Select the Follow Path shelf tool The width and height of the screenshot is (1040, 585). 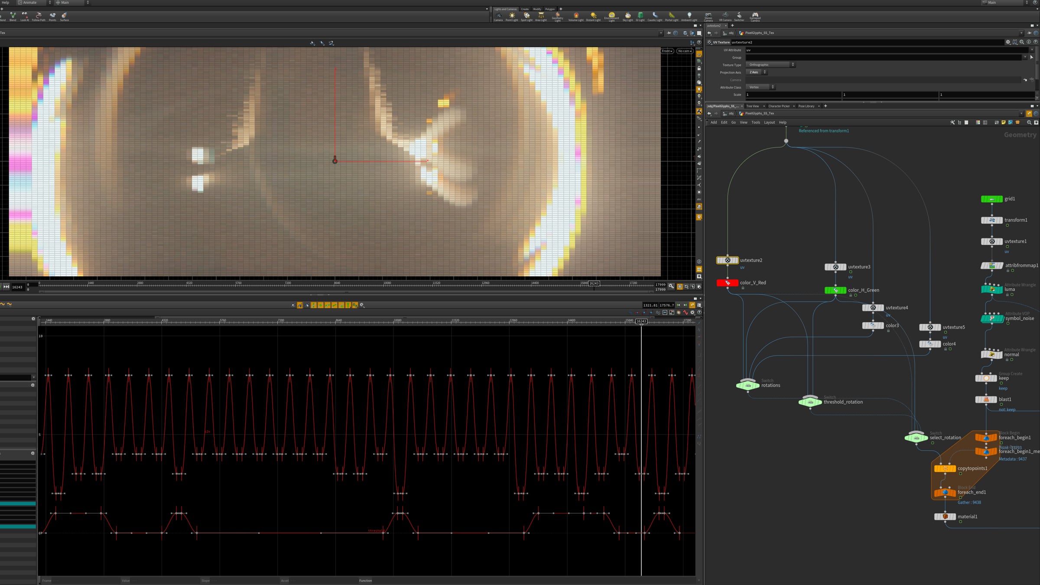pyautogui.click(x=39, y=16)
